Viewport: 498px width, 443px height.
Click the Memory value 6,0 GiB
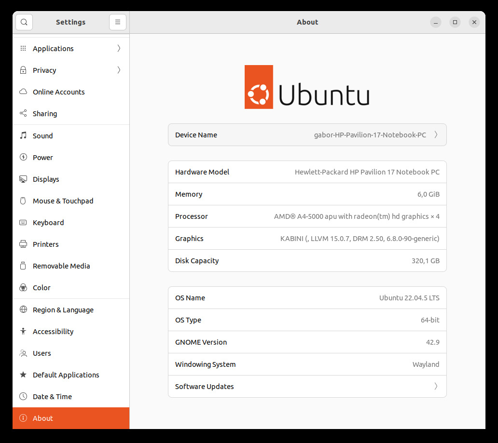pyautogui.click(x=429, y=194)
